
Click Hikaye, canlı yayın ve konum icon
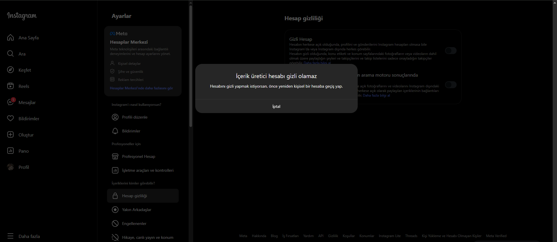(115, 237)
